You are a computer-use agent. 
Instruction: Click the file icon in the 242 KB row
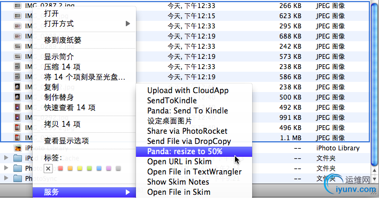(x=18, y=46)
